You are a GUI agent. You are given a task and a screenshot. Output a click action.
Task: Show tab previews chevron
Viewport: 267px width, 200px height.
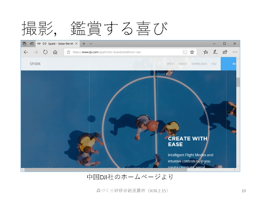click(x=91, y=44)
